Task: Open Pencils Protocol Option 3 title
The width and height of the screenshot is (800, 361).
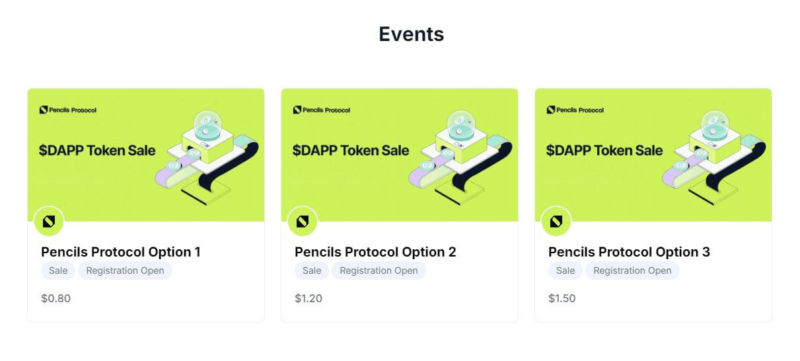Action: (x=629, y=252)
